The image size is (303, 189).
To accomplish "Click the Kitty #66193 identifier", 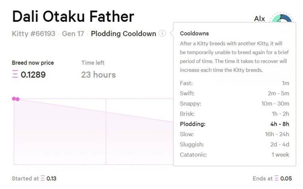I will coord(33,34).
